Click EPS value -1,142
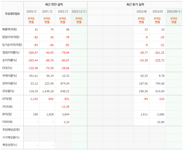Viewport: 184px width, 150px height. pyautogui.click(x=34, y=99)
